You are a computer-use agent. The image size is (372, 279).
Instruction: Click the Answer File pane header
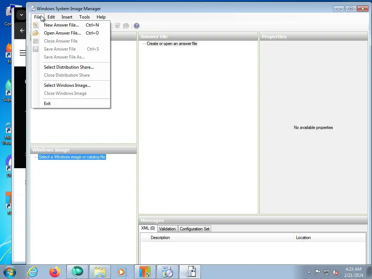pyautogui.click(x=198, y=37)
